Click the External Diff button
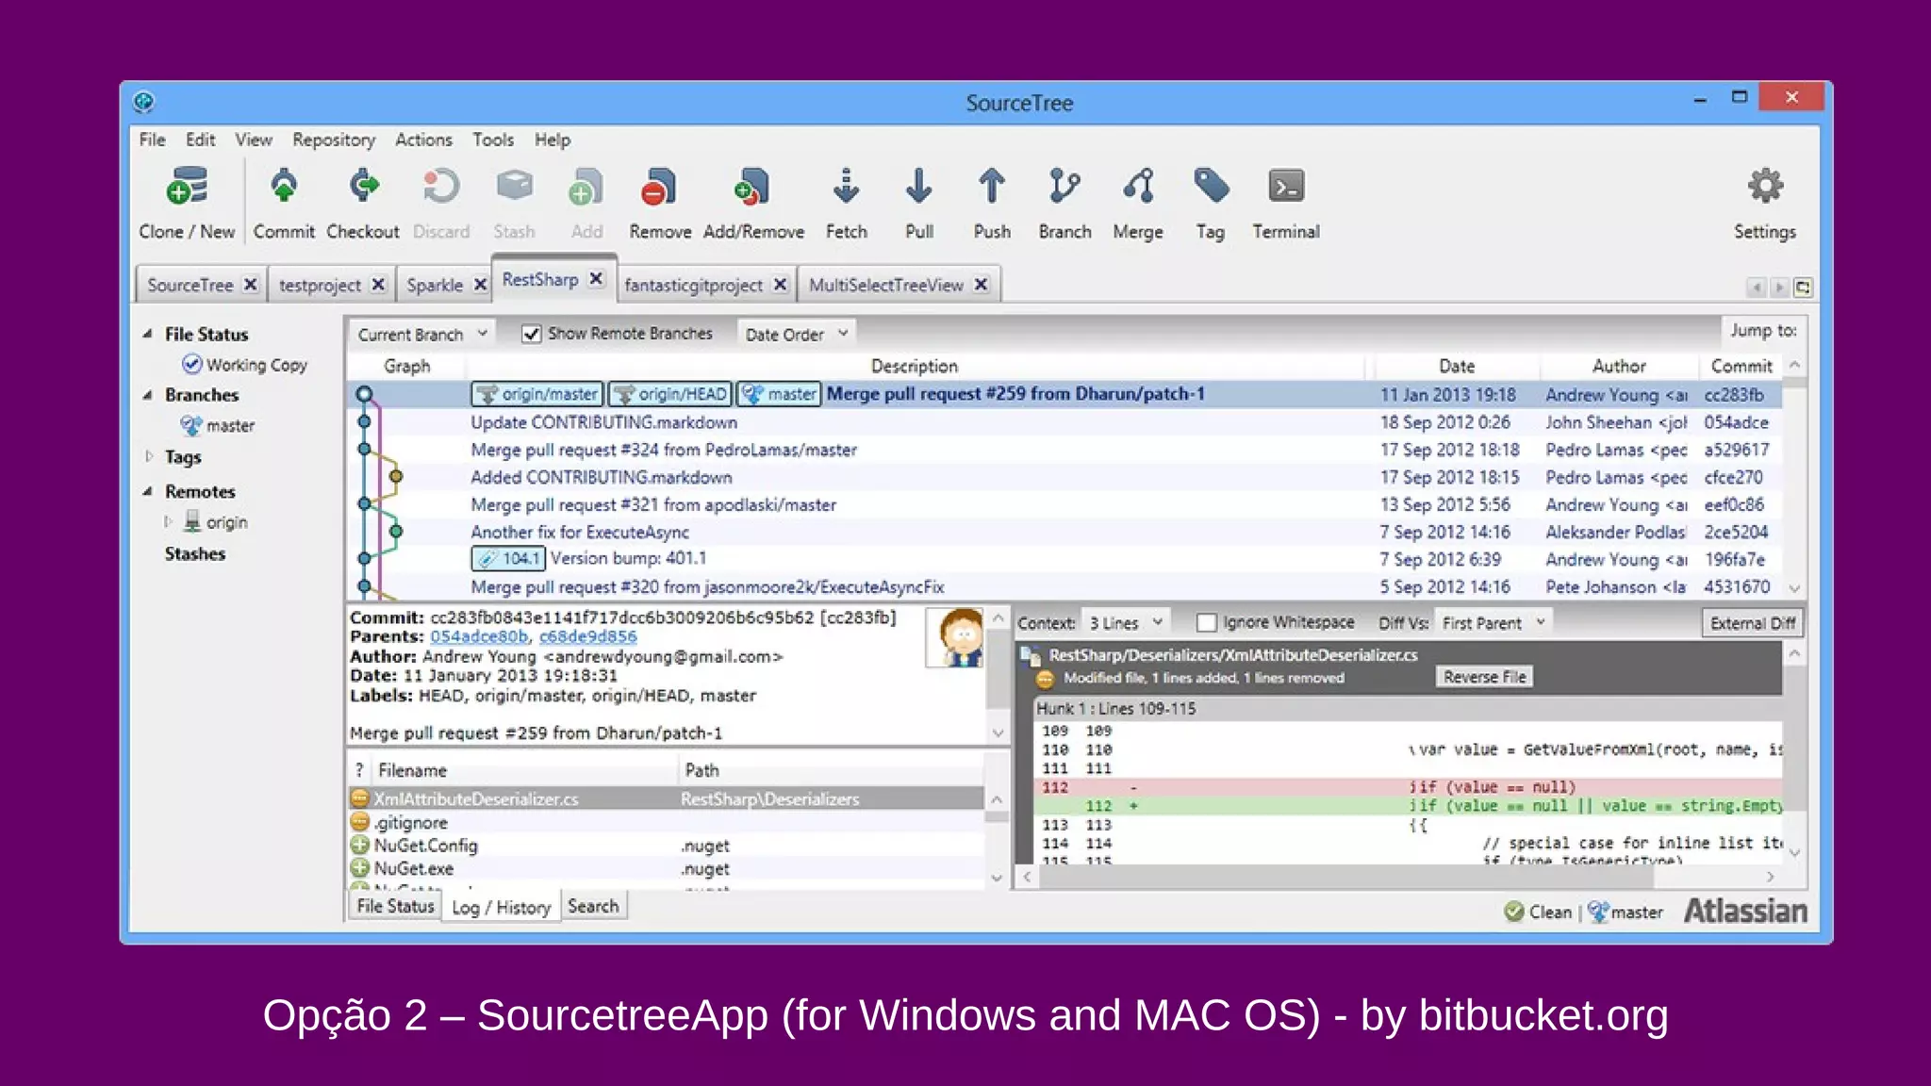The width and height of the screenshot is (1931, 1086). click(x=1752, y=623)
